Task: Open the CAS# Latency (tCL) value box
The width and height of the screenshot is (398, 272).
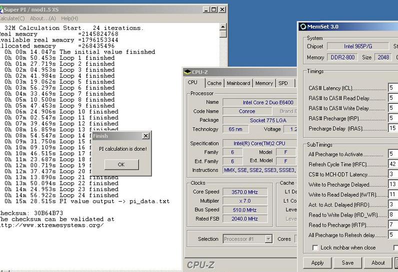Action: [x=393, y=88]
